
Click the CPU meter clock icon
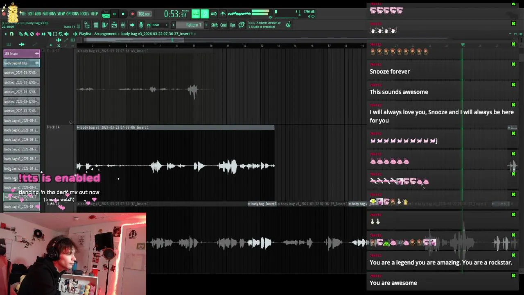(x=270, y=17)
